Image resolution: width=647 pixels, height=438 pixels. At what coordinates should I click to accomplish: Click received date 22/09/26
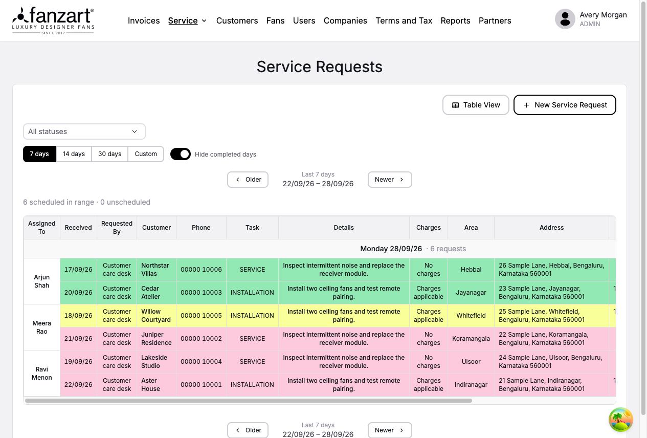(x=78, y=385)
